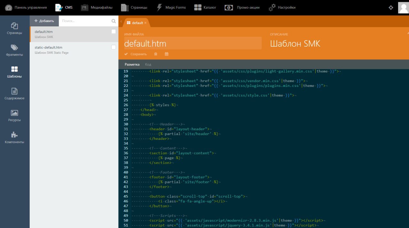The image size is (409, 228).
Task: Click the search magnifier icon
Action: point(113,21)
